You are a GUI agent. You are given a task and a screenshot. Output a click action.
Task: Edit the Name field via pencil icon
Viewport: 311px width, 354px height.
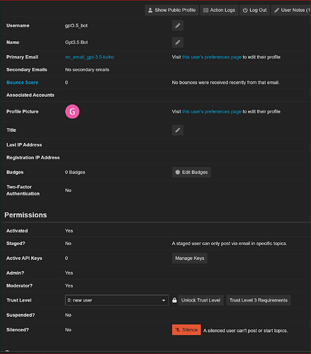click(178, 42)
